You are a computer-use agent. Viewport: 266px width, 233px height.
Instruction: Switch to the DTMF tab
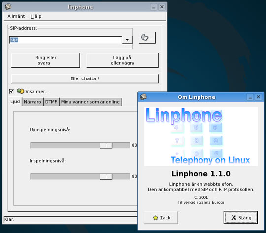point(51,102)
